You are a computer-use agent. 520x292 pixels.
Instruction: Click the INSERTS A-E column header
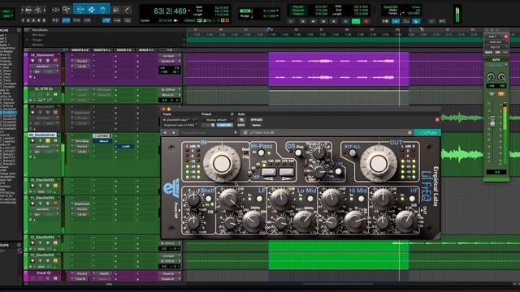[80, 50]
